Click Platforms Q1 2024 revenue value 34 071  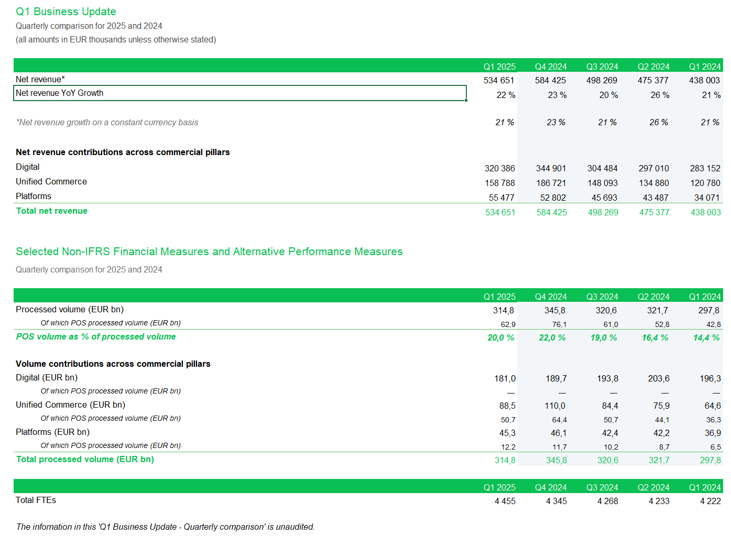tap(706, 198)
